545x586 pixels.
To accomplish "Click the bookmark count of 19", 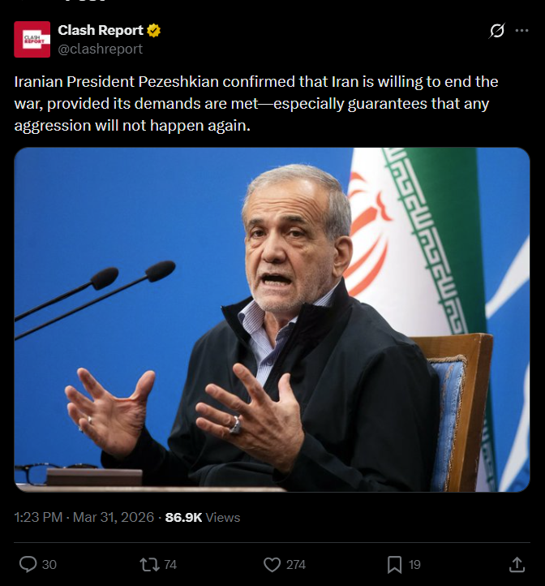I will 414,565.
